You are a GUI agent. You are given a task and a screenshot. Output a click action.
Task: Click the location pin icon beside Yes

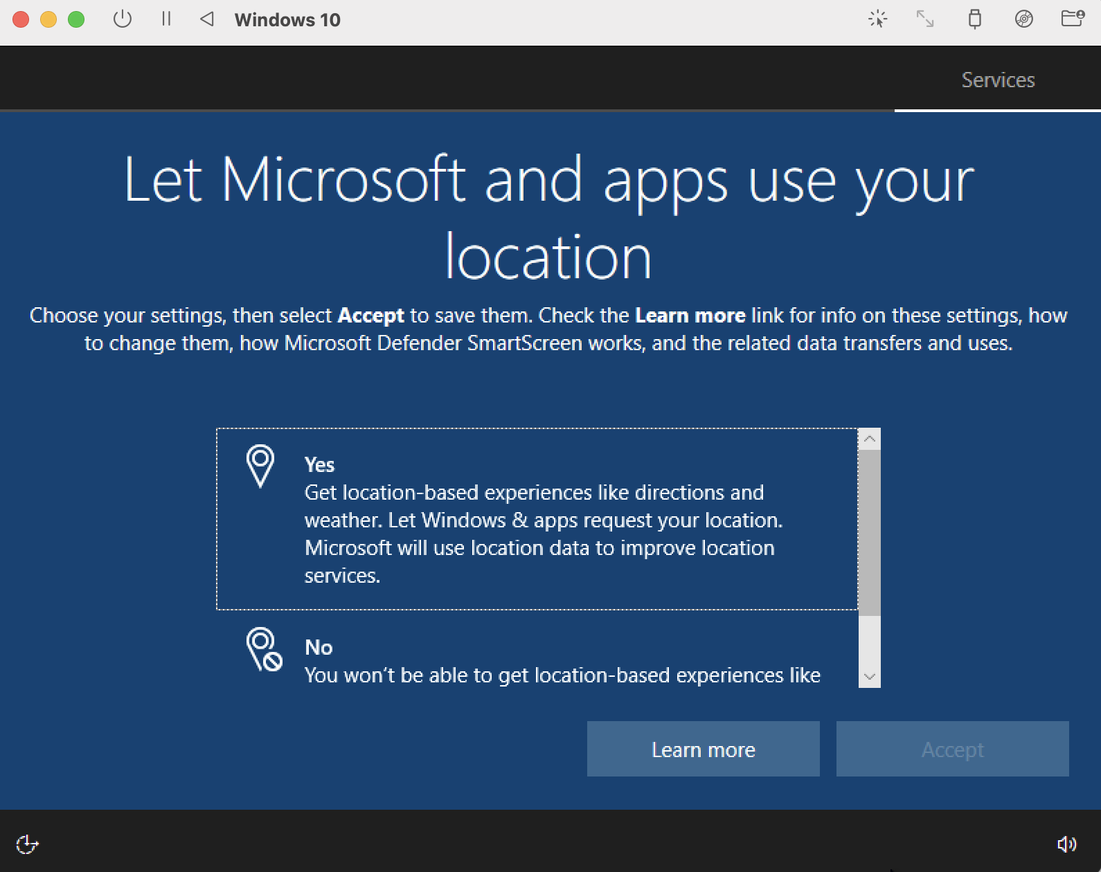click(260, 466)
